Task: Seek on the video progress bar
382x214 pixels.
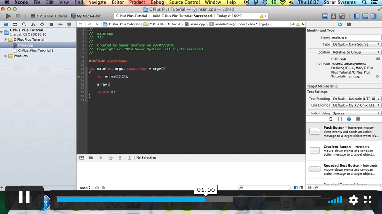Action: click(x=188, y=200)
